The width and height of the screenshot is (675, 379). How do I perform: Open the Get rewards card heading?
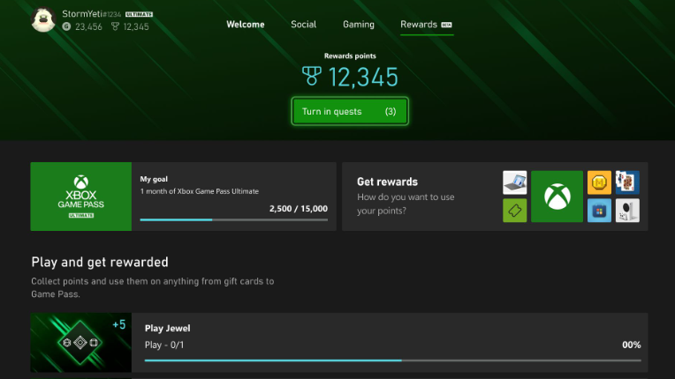(x=387, y=182)
